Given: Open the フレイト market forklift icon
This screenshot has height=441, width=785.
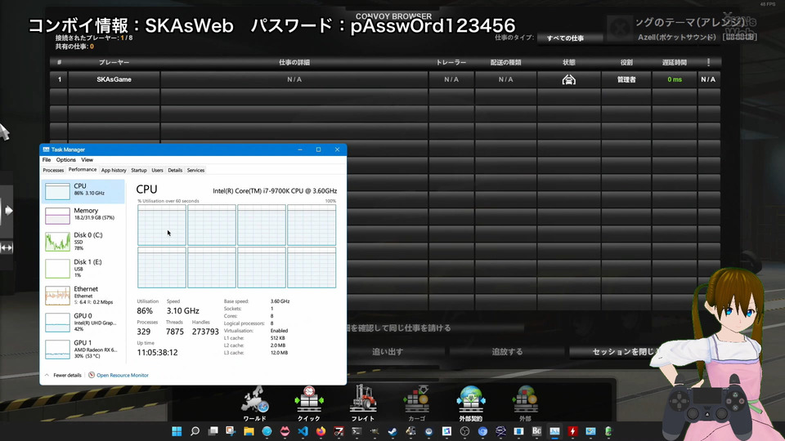Looking at the screenshot, I should tap(363, 403).
